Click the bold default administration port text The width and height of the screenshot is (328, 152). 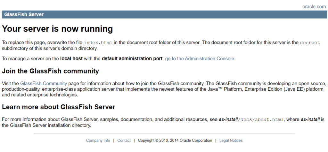point(132,58)
